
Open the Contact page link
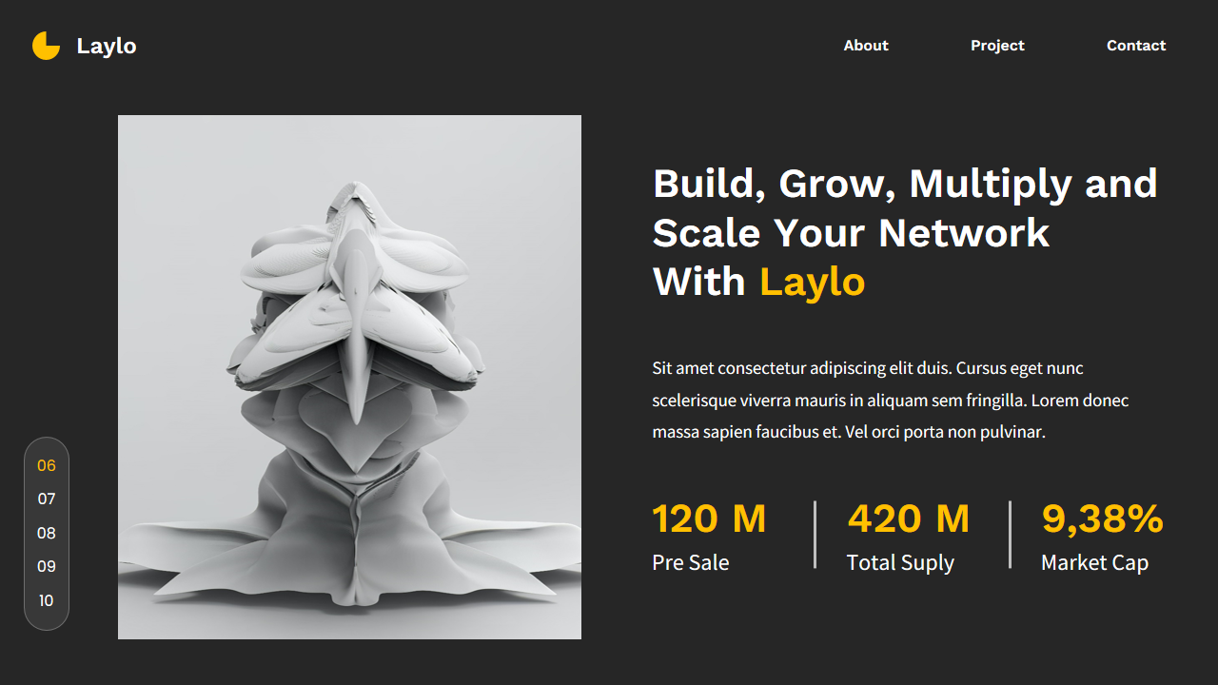coord(1136,46)
